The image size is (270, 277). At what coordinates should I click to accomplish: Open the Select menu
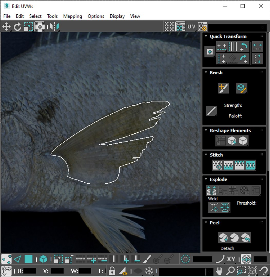[x=35, y=16]
